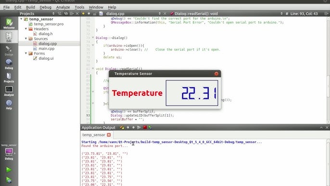Fold the Dialog::~Dialog function

pos(93,38)
